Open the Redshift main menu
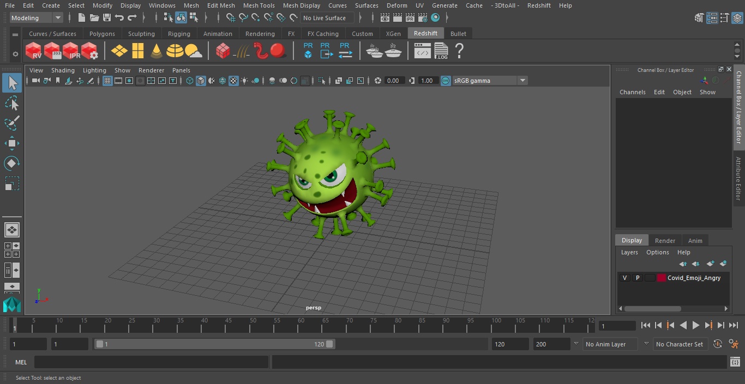Screen dimensions: 745x384 point(539,5)
